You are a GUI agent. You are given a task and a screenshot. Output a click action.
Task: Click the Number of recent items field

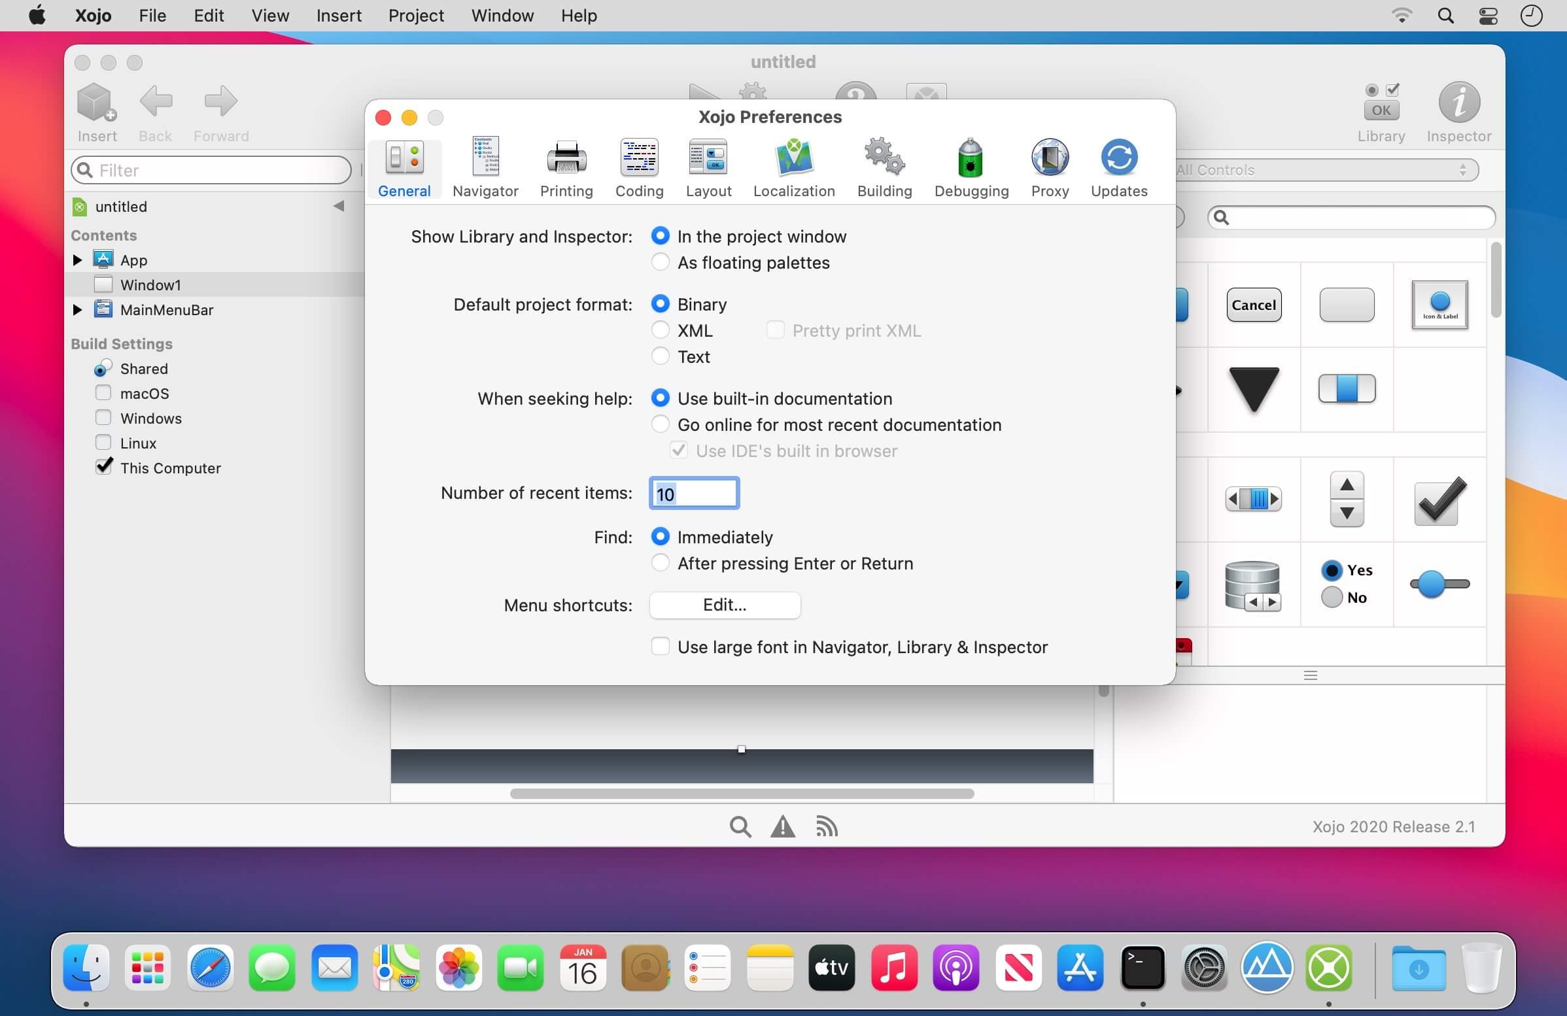(x=694, y=494)
